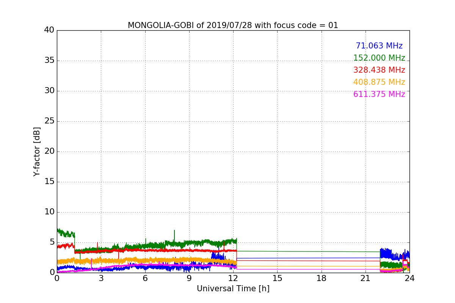Click the Y-factor [dB] axis label

tap(37, 151)
